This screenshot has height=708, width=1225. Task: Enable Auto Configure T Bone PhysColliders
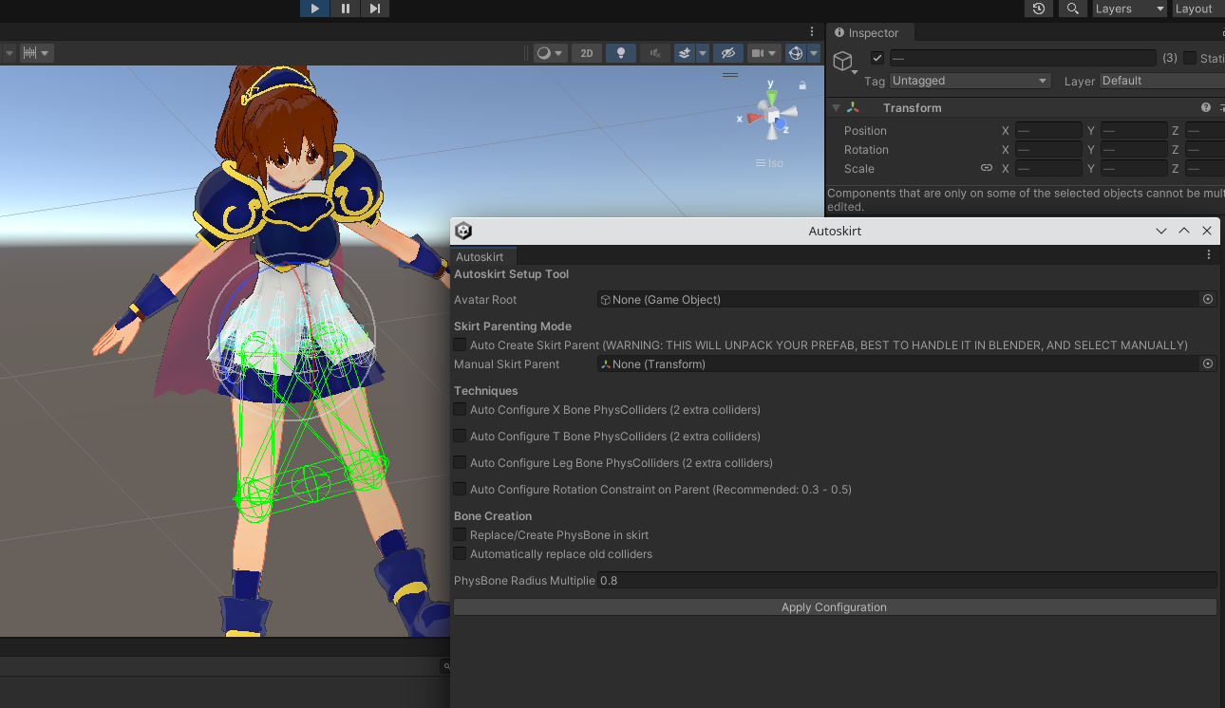[x=460, y=437]
